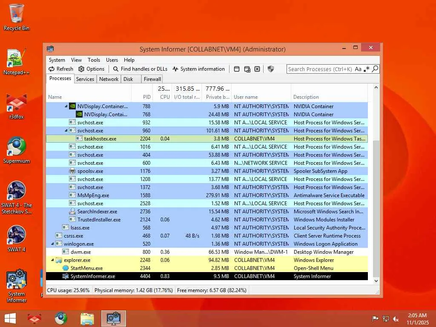Select the lsass.exe process
Viewport: 436px width, 327px height.
[207, 227]
